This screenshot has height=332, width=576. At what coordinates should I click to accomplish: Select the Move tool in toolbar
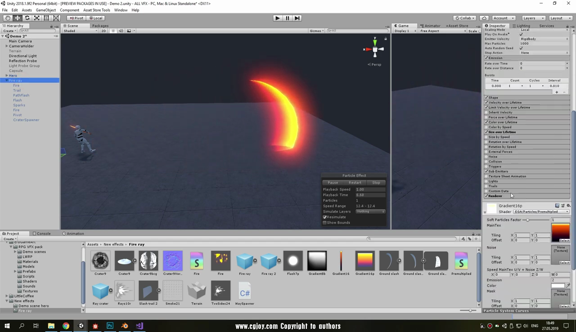tap(17, 18)
